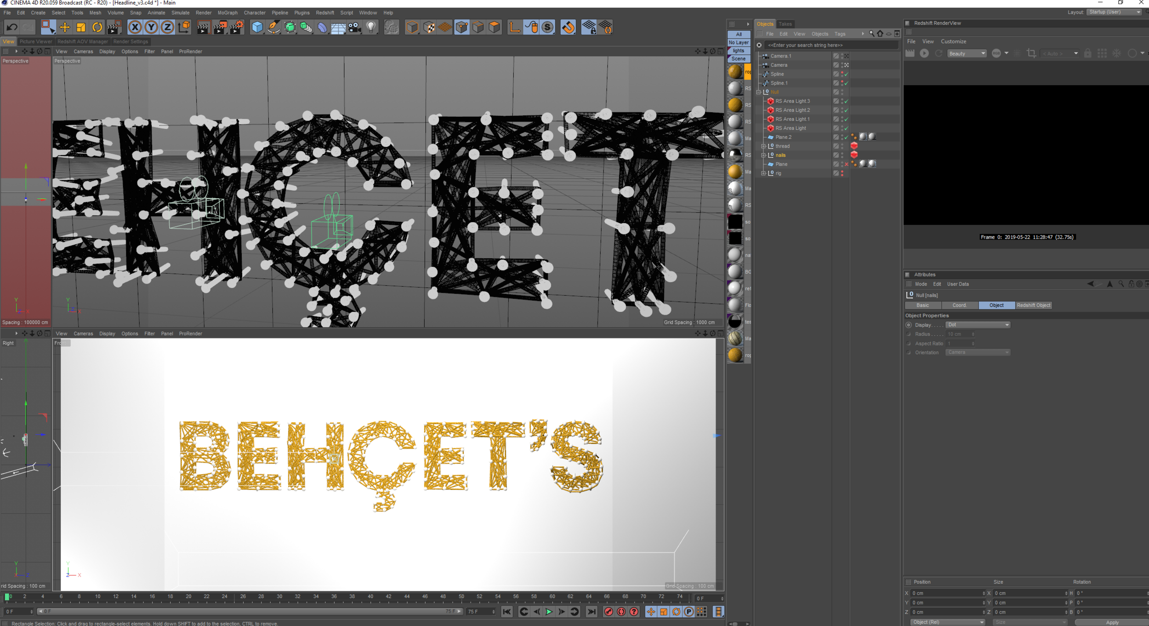Add a Light object from toolbar
Image resolution: width=1149 pixels, height=626 pixels.
tap(371, 28)
